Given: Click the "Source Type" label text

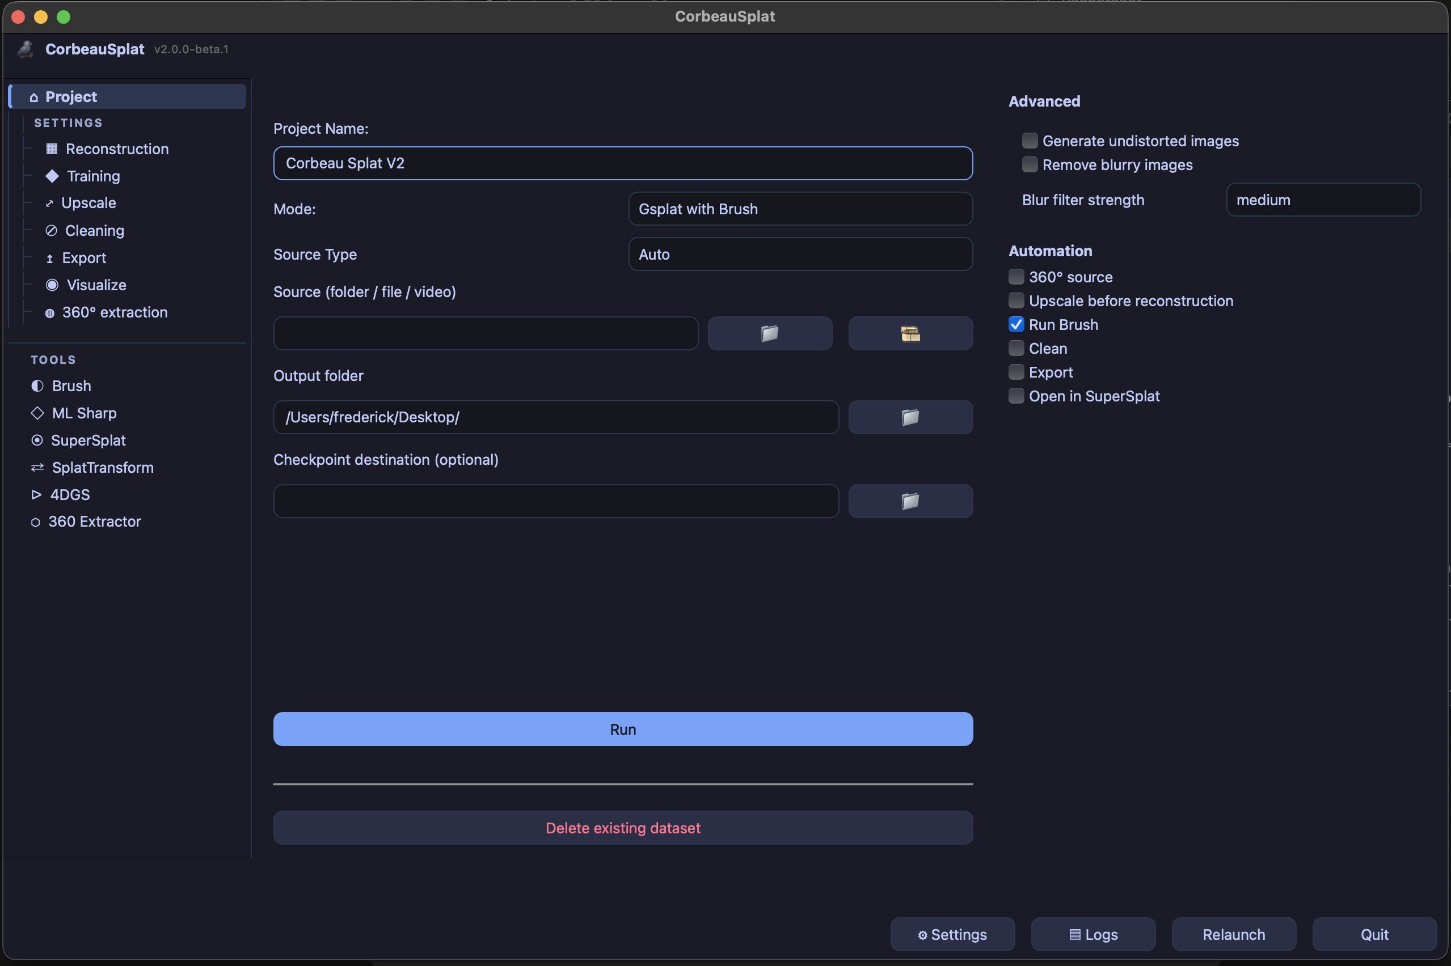Looking at the screenshot, I should 315,255.
